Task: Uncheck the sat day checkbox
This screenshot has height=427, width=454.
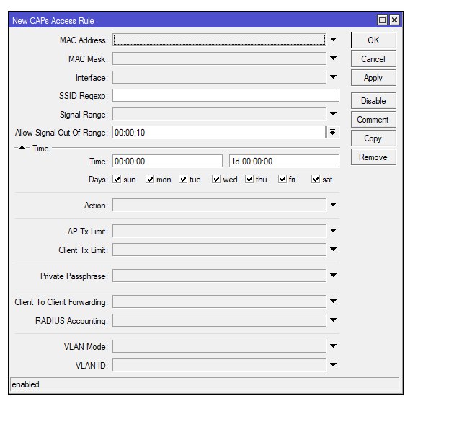Action: pos(316,179)
